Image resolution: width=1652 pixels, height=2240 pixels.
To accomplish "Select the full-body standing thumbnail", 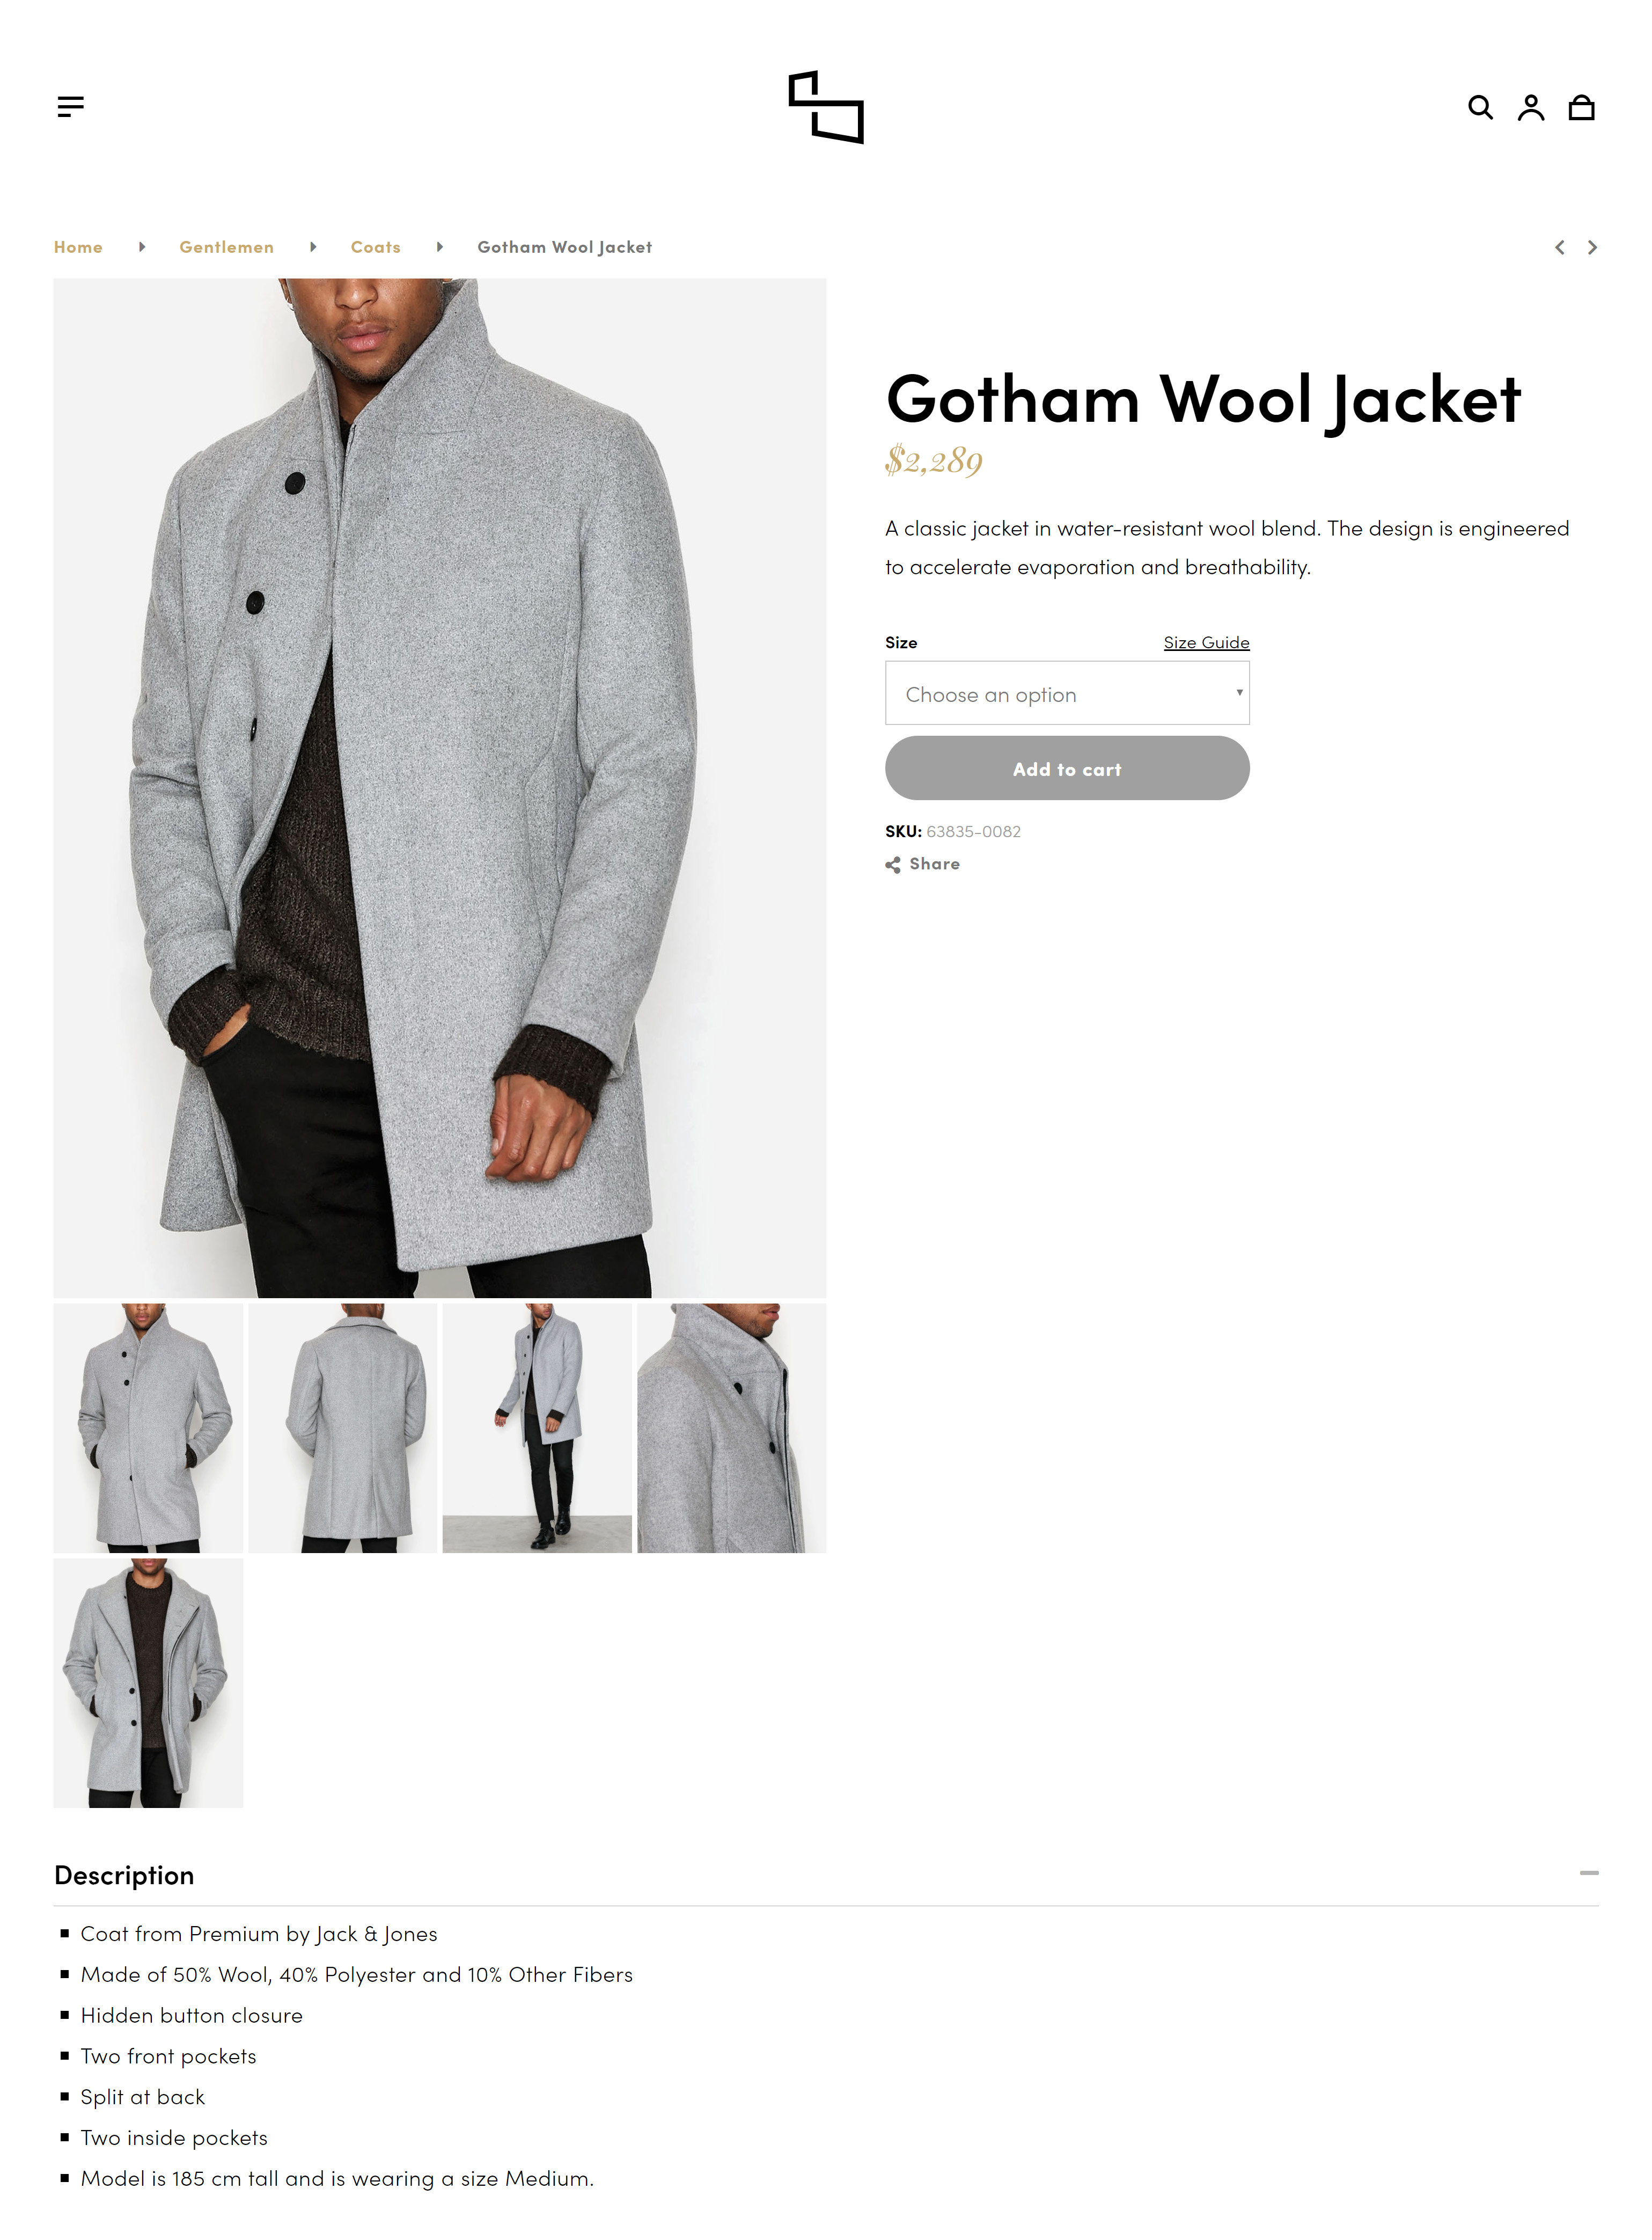I will [537, 1428].
